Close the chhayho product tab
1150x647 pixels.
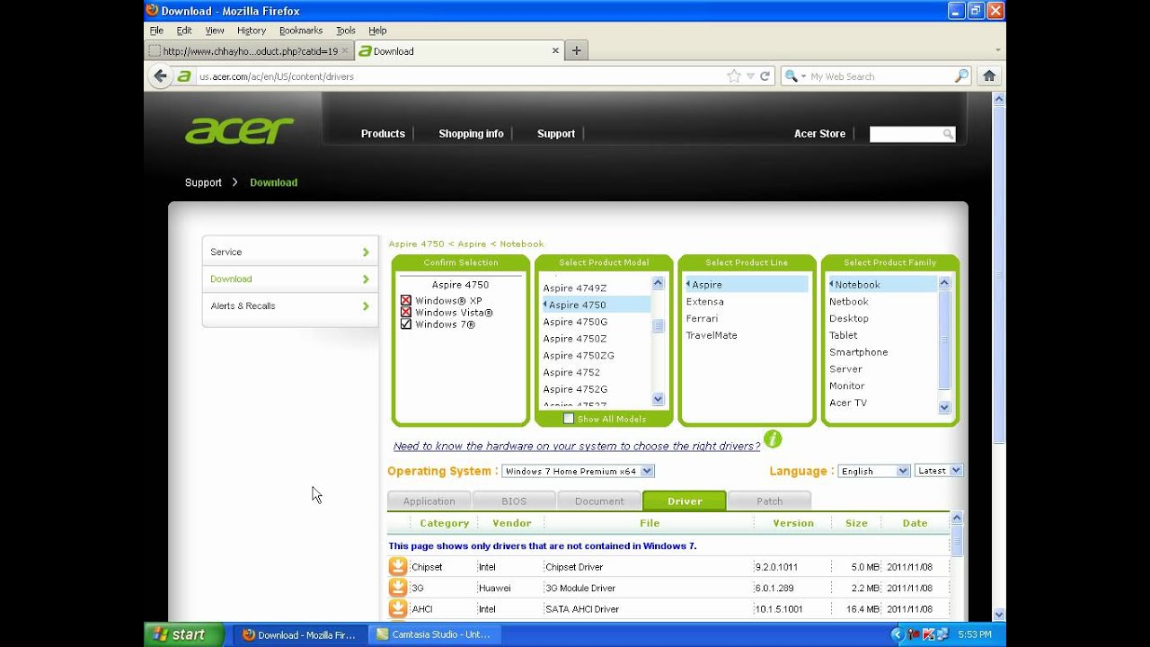point(345,51)
